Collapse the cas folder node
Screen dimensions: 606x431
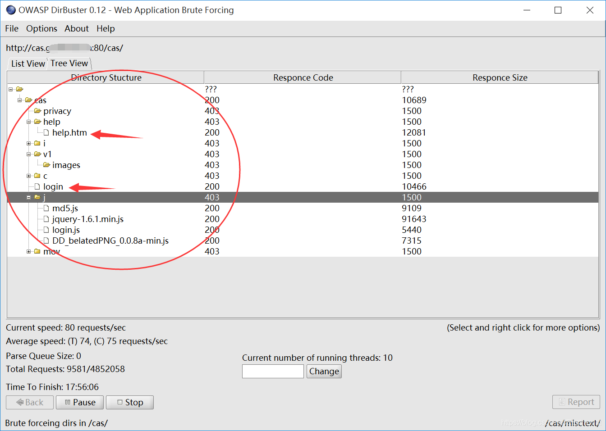pyautogui.click(x=20, y=100)
